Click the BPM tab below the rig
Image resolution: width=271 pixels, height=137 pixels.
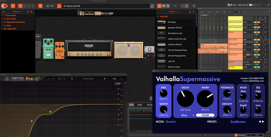pyautogui.click(x=132, y=105)
